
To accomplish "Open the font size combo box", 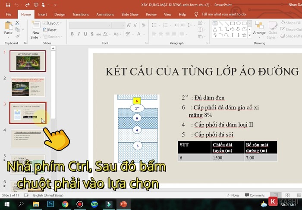I will click(118, 25).
